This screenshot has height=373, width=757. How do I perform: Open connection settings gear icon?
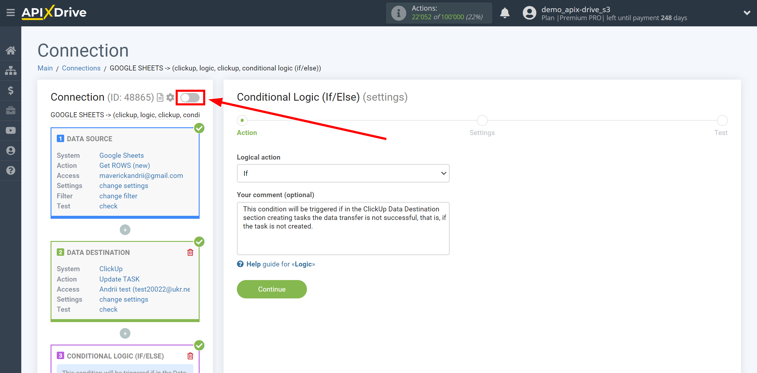pyautogui.click(x=170, y=97)
